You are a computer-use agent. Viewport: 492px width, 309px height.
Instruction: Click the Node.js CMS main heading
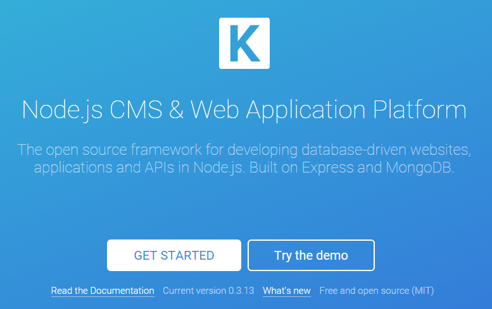[x=244, y=109]
